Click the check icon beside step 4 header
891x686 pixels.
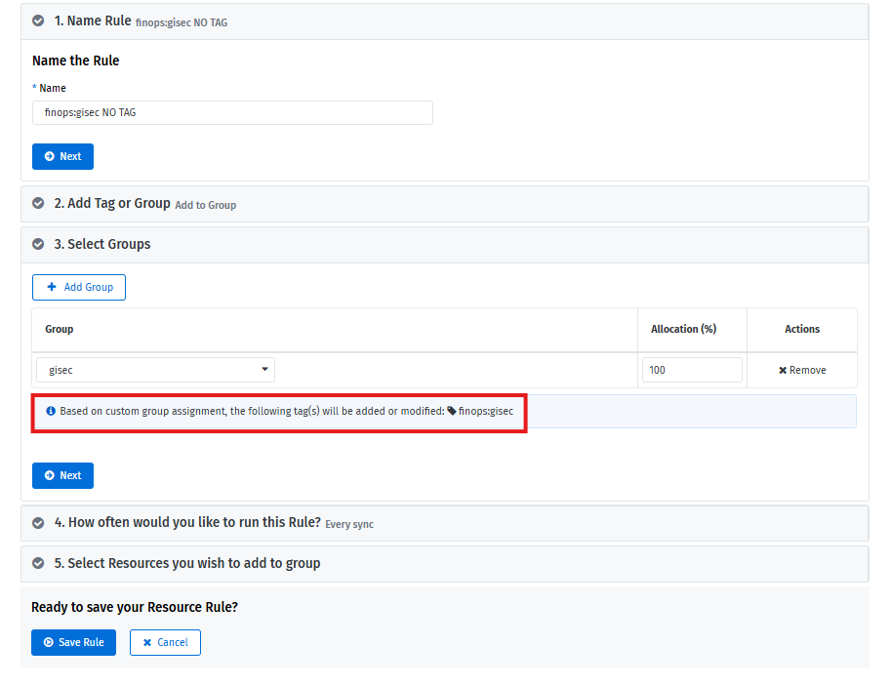[38, 522]
